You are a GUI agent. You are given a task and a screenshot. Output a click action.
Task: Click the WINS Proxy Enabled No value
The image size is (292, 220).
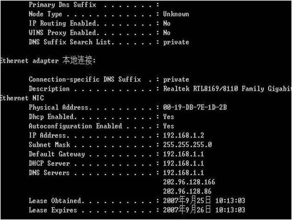166,33
